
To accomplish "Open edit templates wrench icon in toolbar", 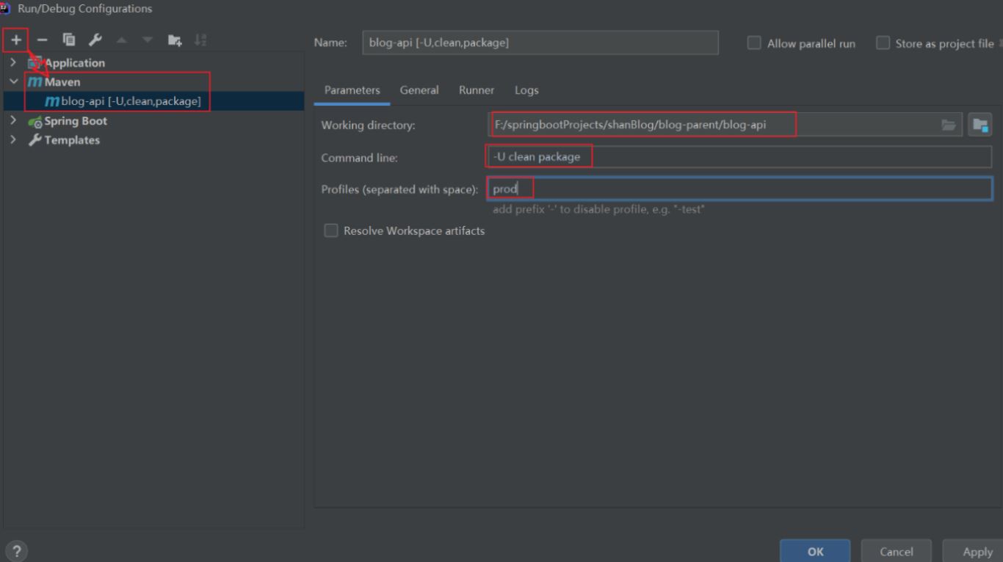I will pyautogui.click(x=95, y=40).
